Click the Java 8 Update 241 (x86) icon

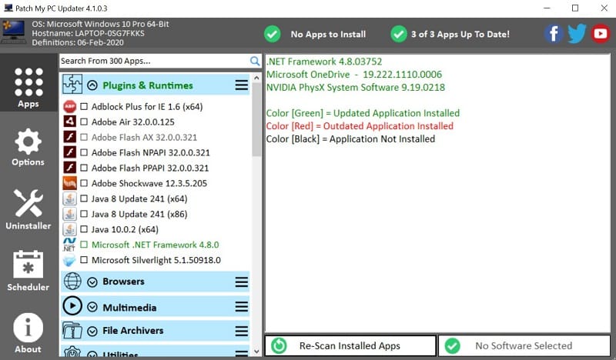(x=69, y=214)
